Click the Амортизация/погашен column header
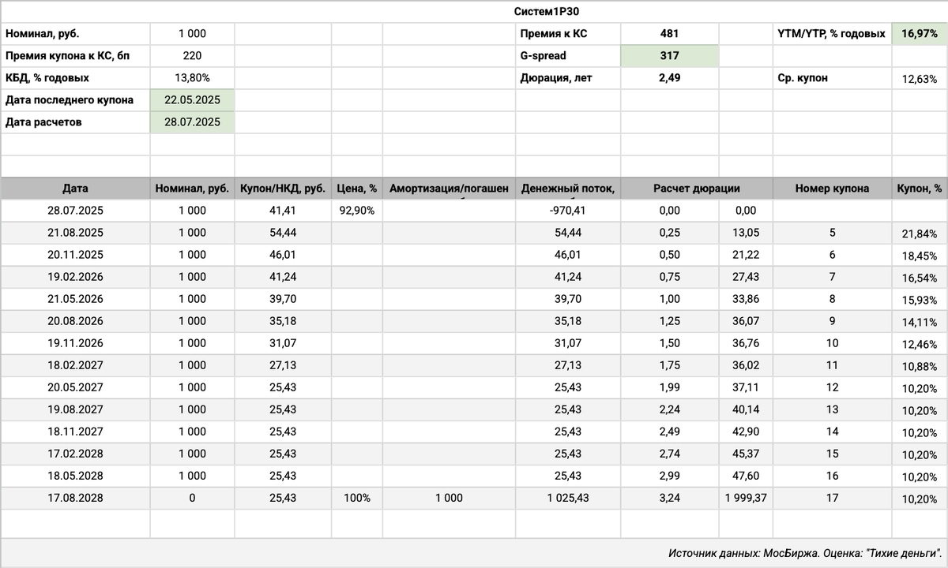This screenshot has height=568, width=948. 448,189
